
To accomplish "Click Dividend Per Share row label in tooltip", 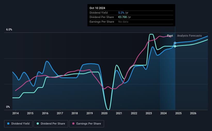I will (102, 17).
